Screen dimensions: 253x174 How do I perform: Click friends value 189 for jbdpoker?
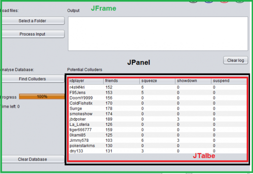(109, 119)
